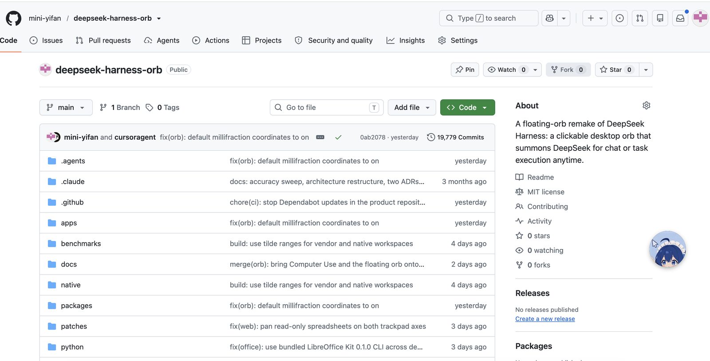710x361 pixels.
Task: Open the apps folder name
Action: pos(69,223)
